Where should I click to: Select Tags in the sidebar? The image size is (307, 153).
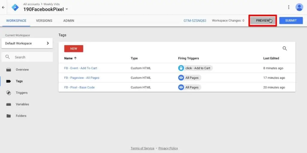19,81
